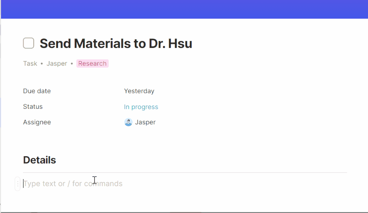The height and width of the screenshot is (213, 368).
Task: Click the bullet separator right after "Task"
Action: (42, 64)
